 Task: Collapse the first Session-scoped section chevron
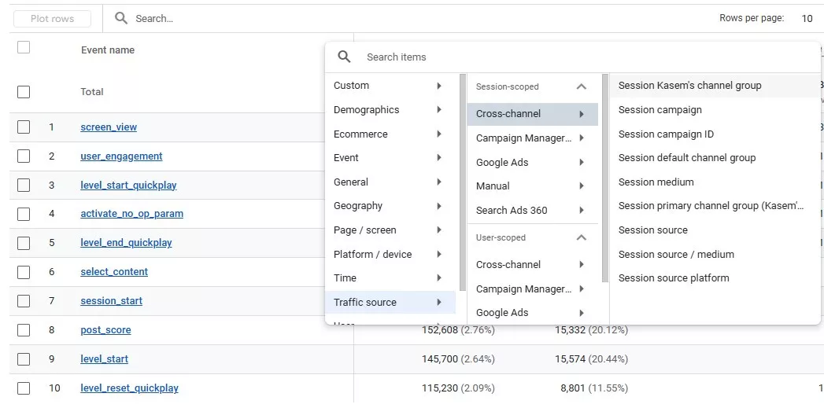coord(581,86)
